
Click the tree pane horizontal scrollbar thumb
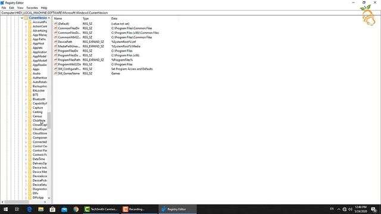[x=17, y=202]
